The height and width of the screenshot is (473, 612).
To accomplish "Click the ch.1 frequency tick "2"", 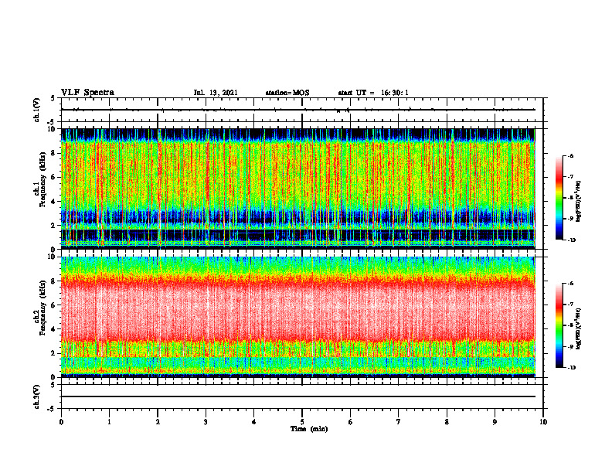I will [54, 226].
